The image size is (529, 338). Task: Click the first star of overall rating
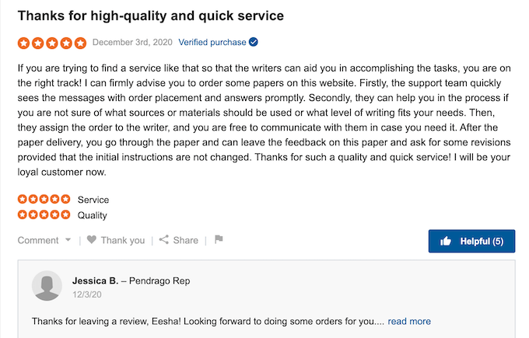pyautogui.click(x=23, y=43)
